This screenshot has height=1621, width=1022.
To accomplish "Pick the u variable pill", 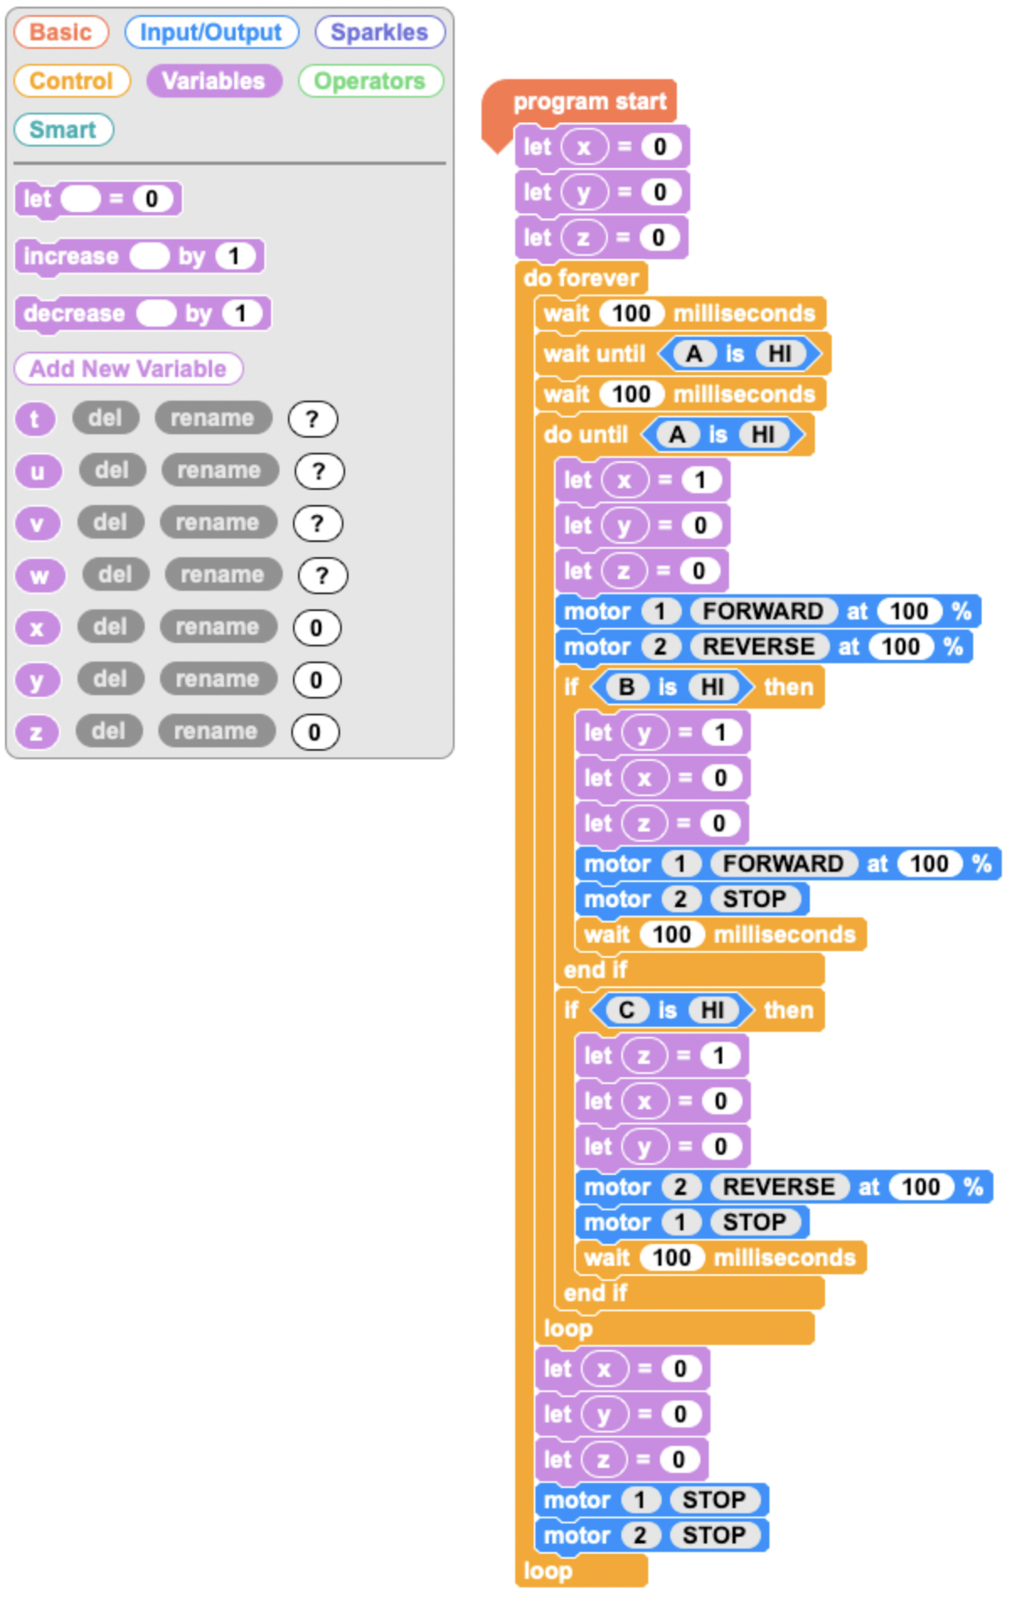I will (x=38, y=470).
